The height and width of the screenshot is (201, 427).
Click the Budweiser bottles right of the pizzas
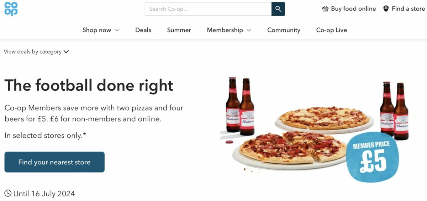pyautogui.click(x=394, y=110)
